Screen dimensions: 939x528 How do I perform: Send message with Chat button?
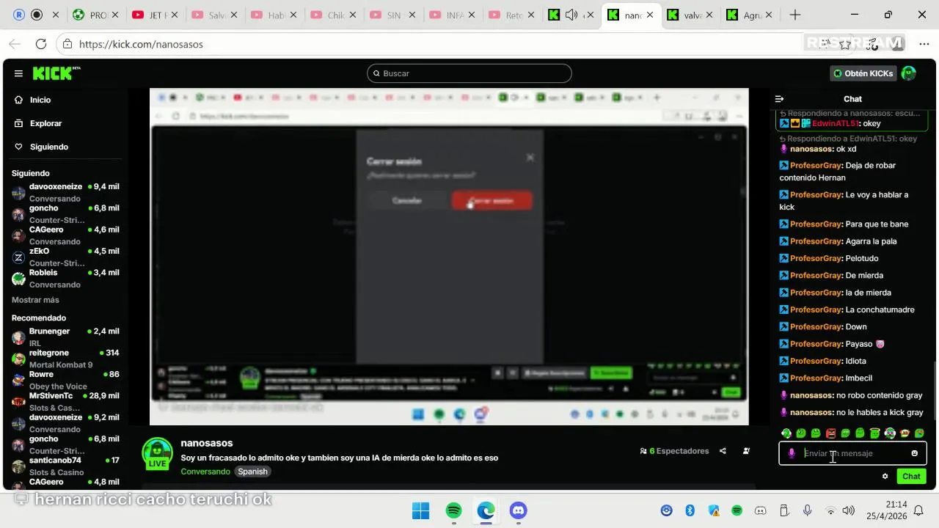click(x=911, y=476)
